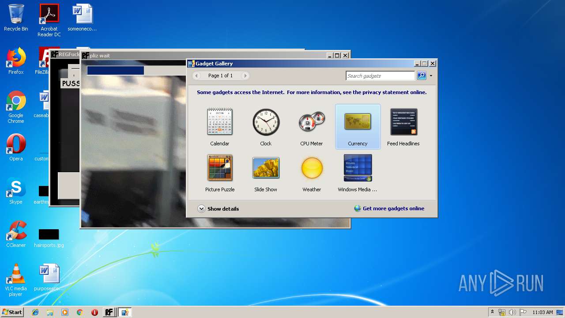565x318 pixels.
Task: Open CCleaner desktop shortcut
Action: coord(16,234)
